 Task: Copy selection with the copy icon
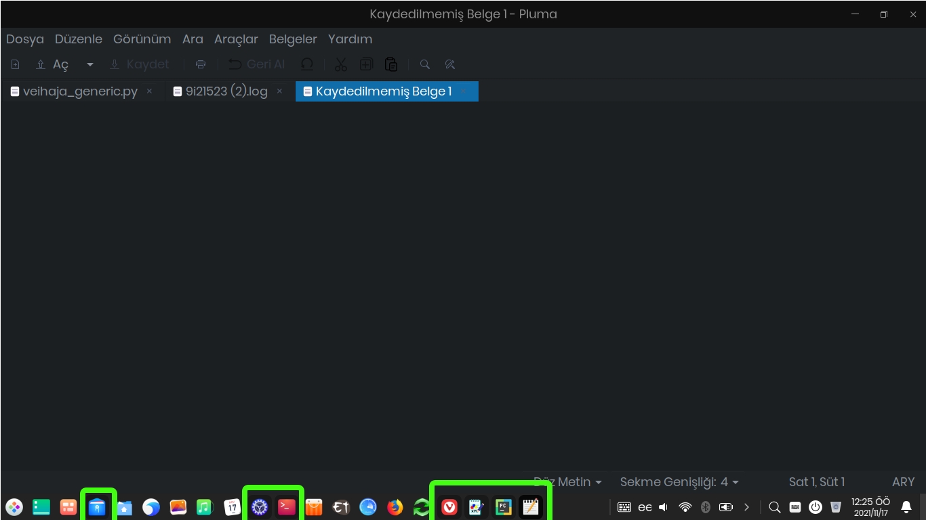(x=366, y=64)
